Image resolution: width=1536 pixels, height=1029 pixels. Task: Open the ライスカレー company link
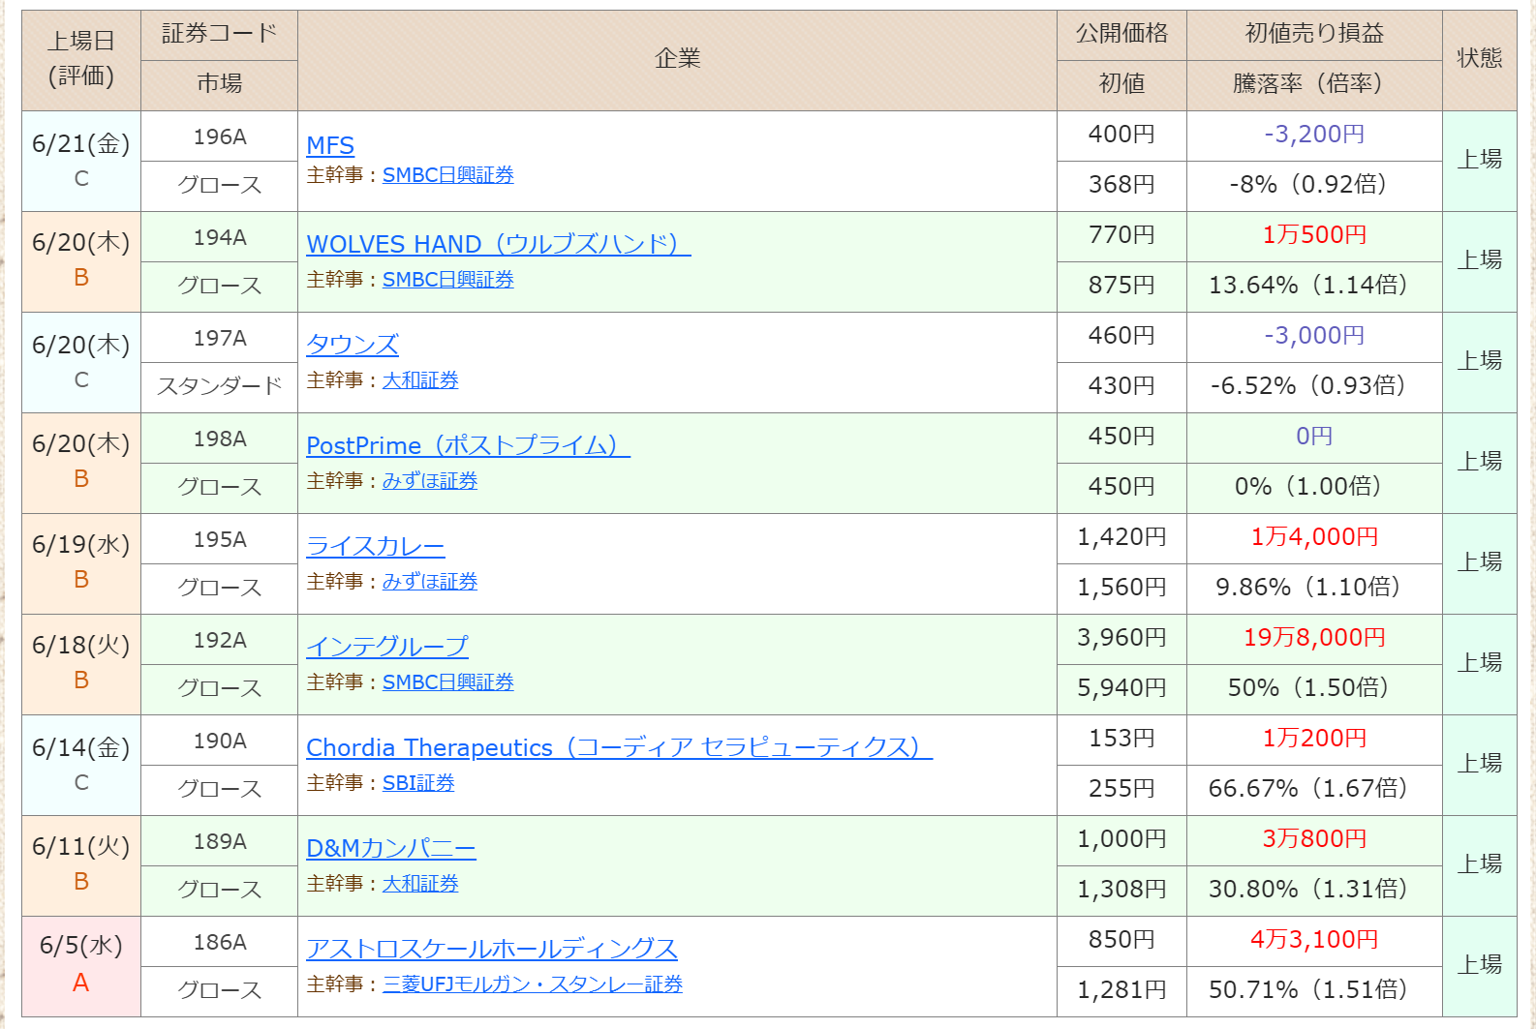pyautogui.click(x=376, y=546)
